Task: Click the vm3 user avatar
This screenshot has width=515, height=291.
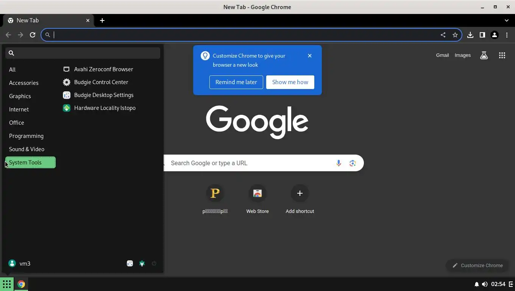Action: click(x=12, y=263)
